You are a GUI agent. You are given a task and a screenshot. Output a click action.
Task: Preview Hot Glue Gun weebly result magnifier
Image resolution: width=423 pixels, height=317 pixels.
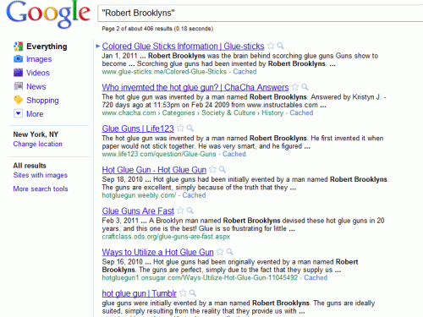222,169
